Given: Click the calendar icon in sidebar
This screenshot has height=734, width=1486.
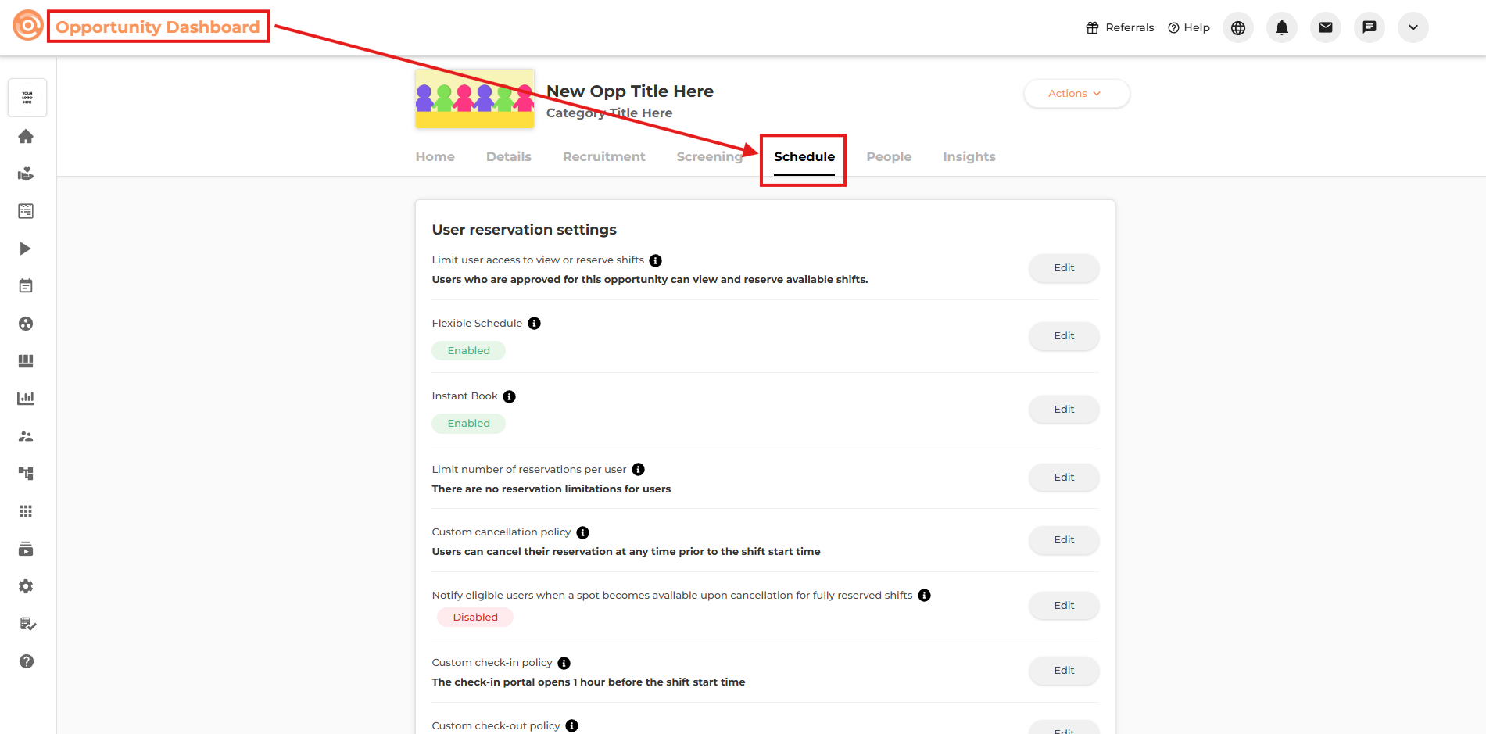Looking at the screenshot, I should pos(26,286).
